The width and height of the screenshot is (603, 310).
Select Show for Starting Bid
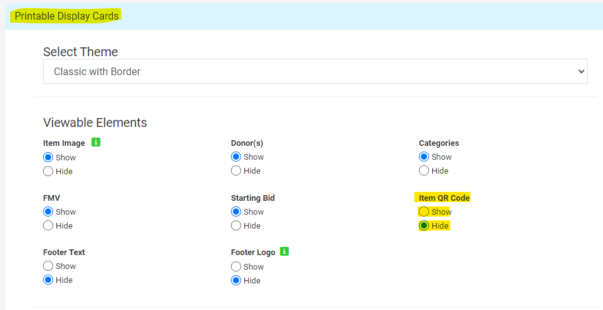click(x=236, y=212)
